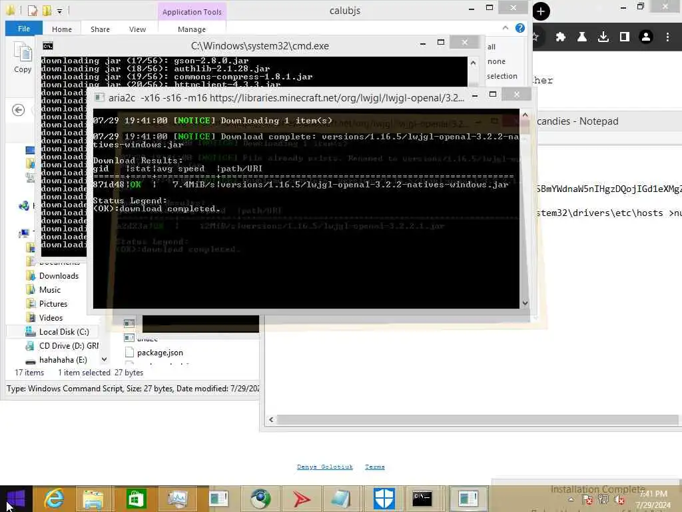Open the Home ribbon tab
This screenshot has height=512, width=682.
[62, 29]
